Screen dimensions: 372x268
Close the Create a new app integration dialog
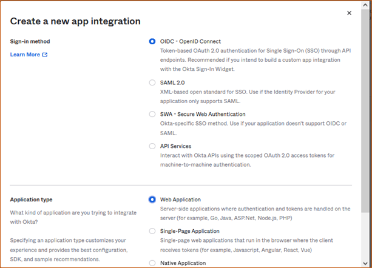pyautogui.click(x=349, y=13)
